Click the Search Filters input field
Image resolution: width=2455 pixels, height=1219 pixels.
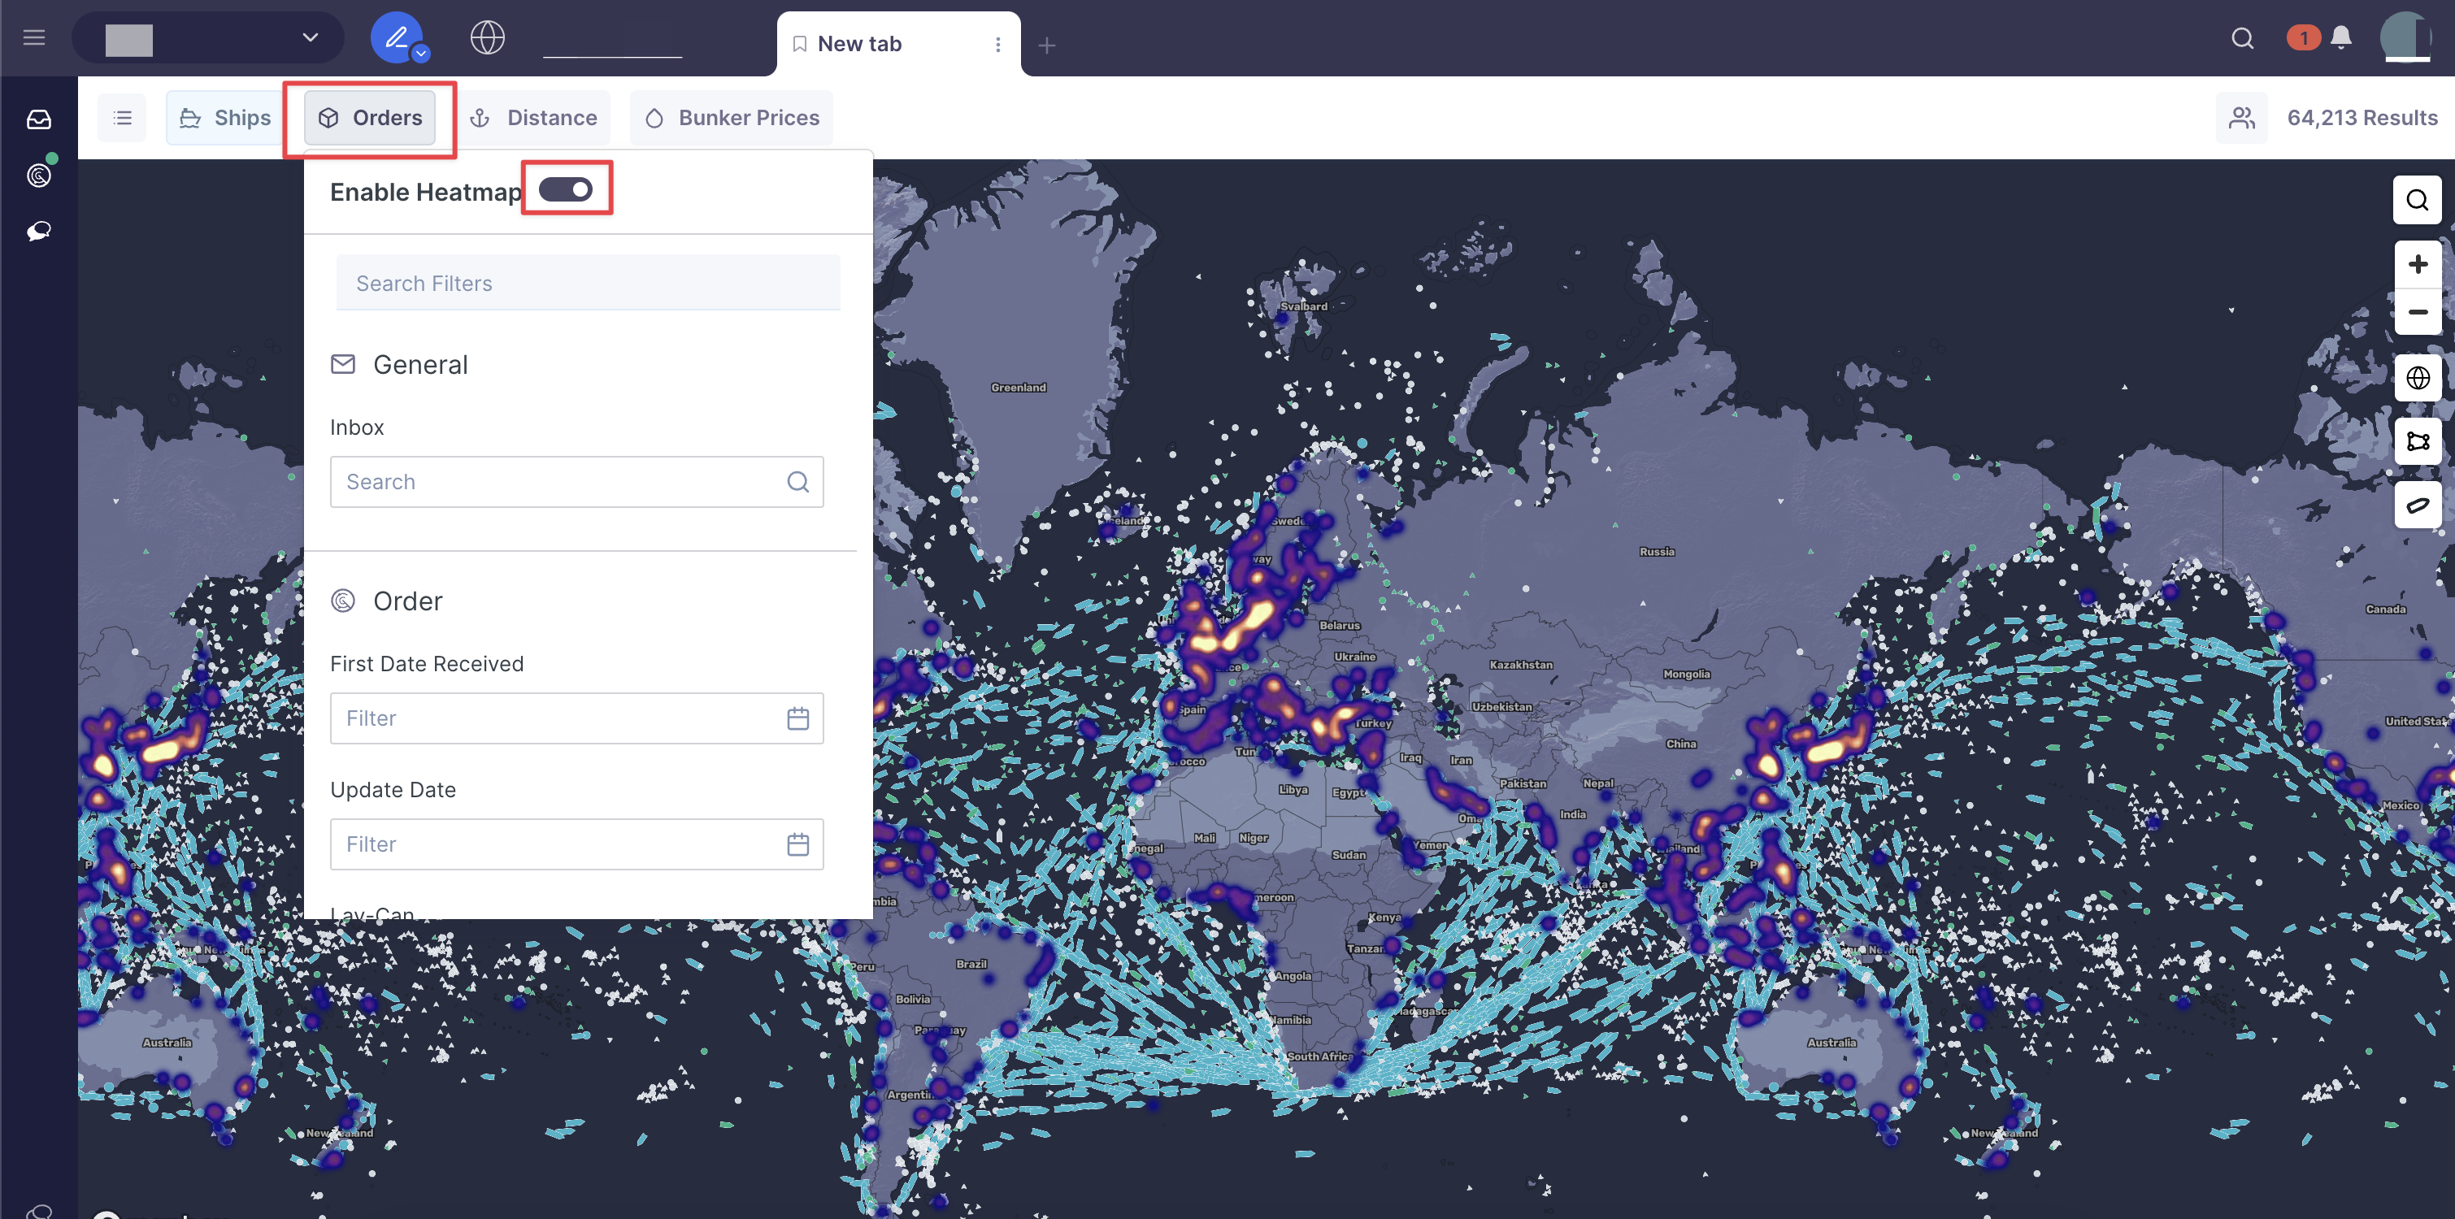coord(587,283)
